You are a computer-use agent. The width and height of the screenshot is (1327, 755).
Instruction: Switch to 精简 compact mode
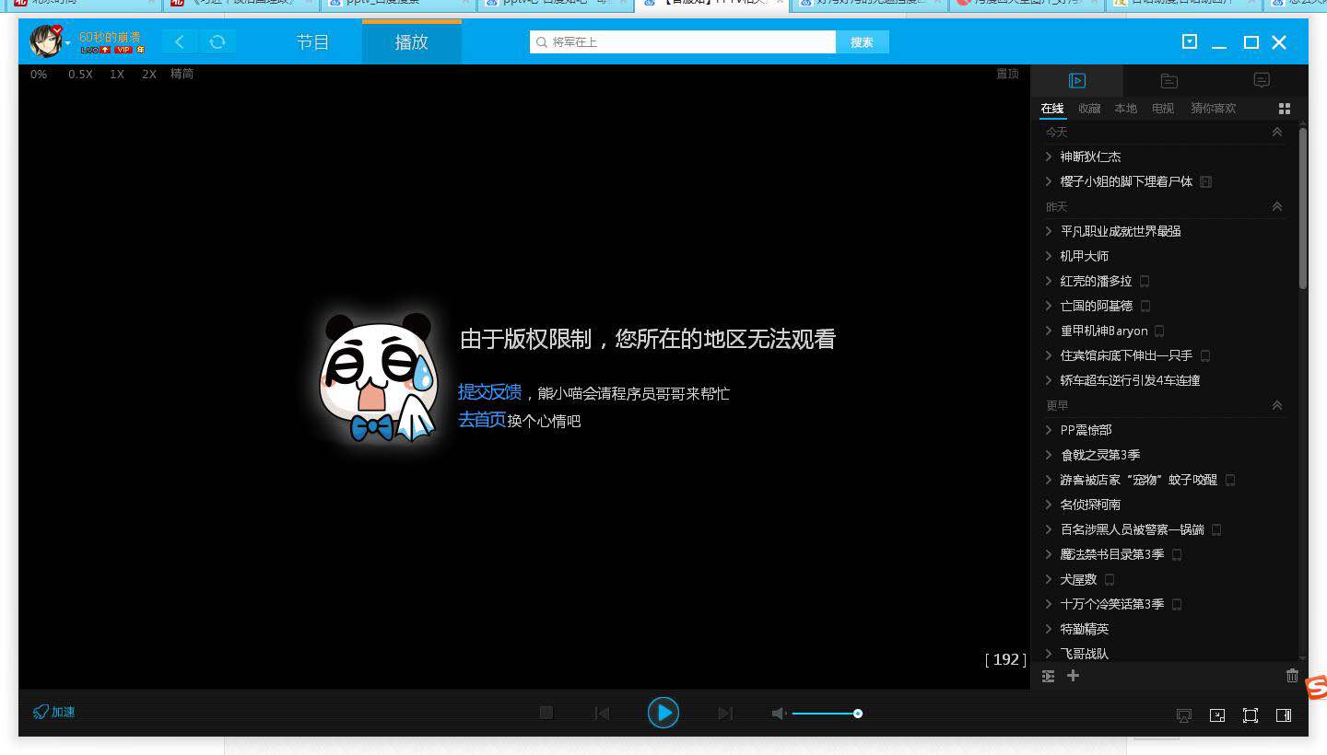tap(182, 74)
